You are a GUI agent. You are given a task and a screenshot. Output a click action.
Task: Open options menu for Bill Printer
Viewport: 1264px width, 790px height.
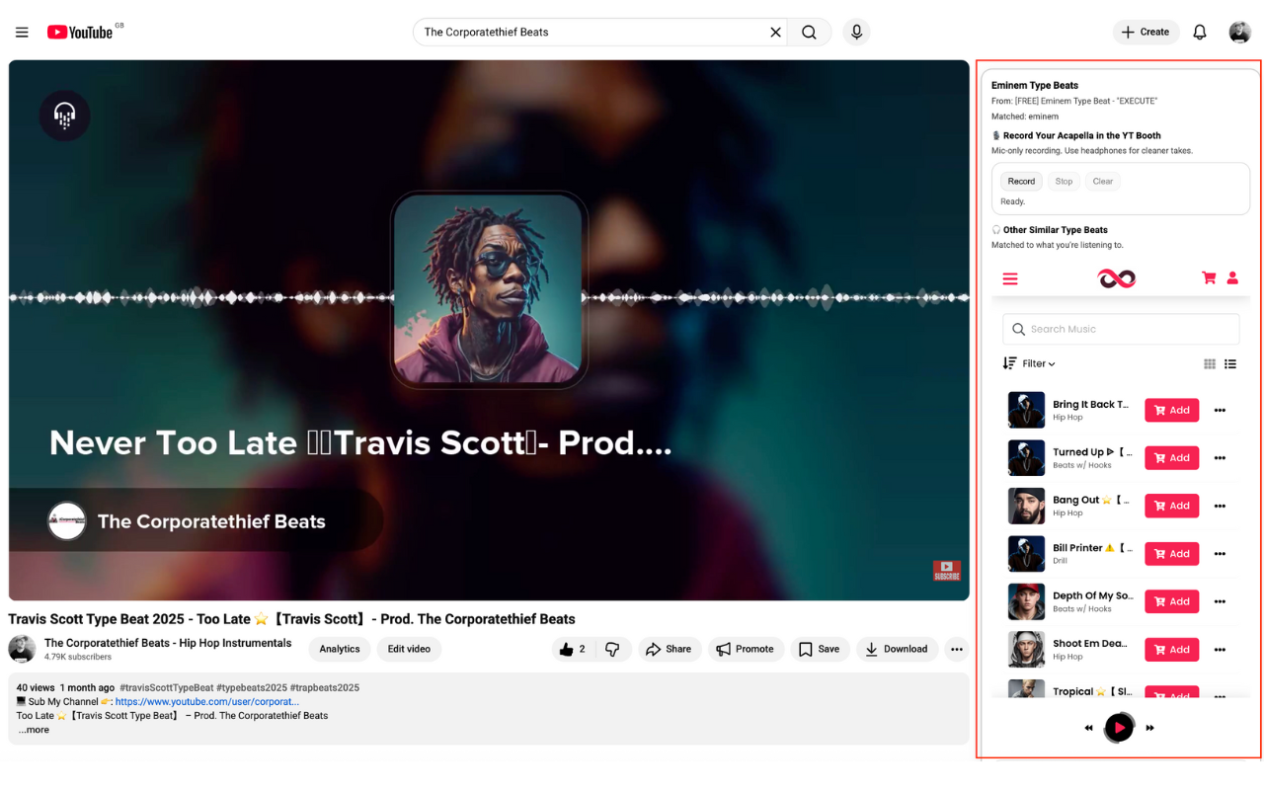coord(1220,554)
